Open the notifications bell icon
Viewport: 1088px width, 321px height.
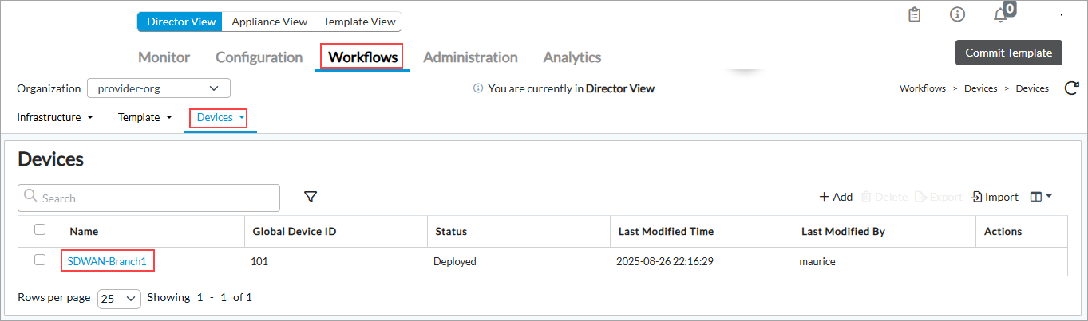tap(1000, 15)
